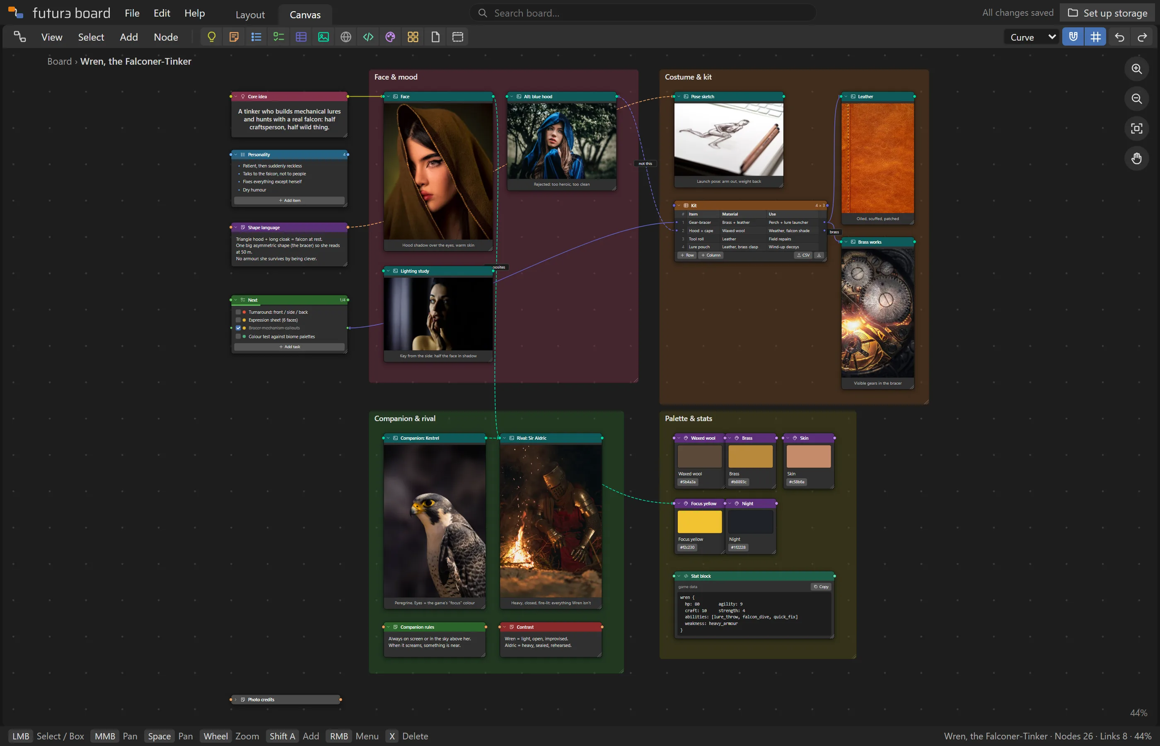Image resolution: width=1160 pixels, height=746 pixels.
Task: Check the Expression sheet (6 faces) task
Action: [238, 320]
